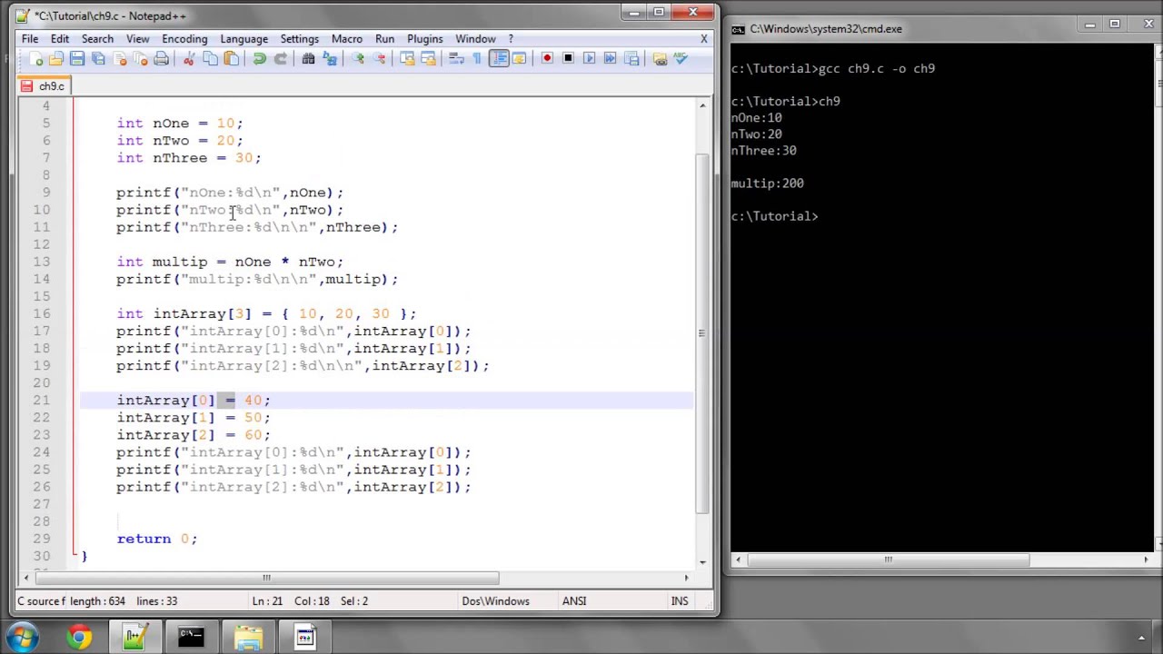
Task: Open Find with the binoculars icon
Action: 308,59
